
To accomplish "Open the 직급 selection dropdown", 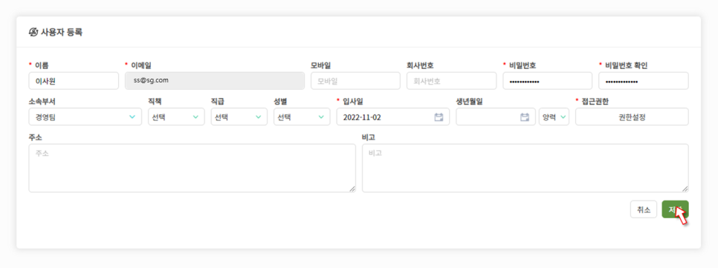I will click(x=239, y=117).
